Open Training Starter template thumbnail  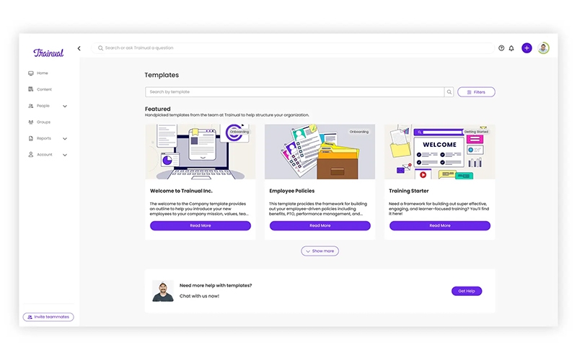(440, 151)
